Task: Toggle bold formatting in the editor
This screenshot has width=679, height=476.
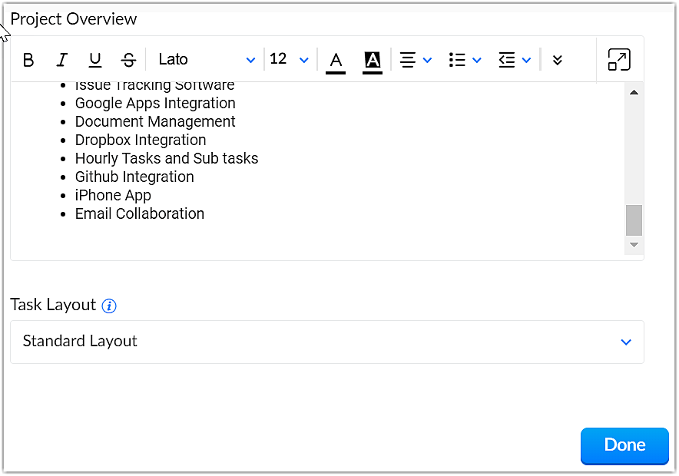Action: [28, 60]
